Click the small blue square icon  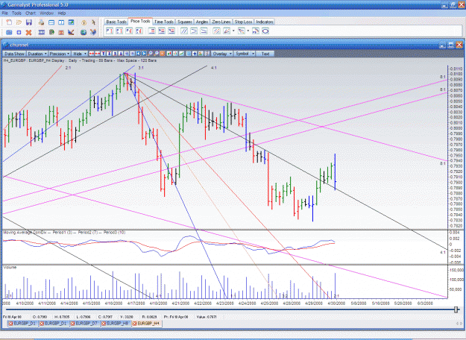coord(19,32)
